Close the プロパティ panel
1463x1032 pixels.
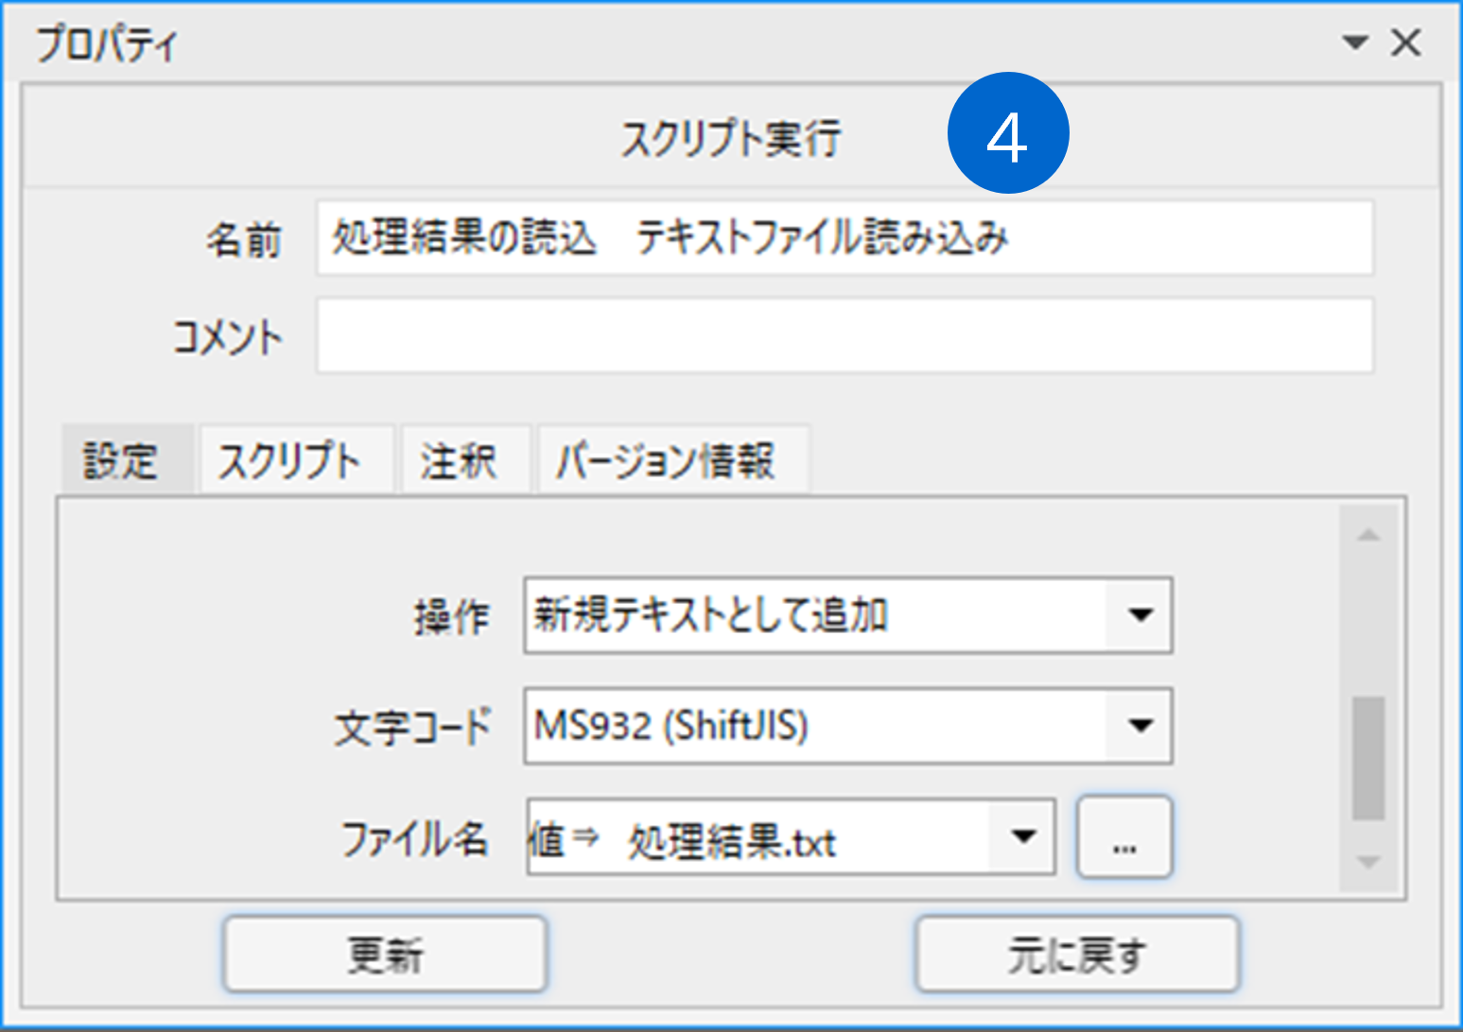(1406, 43)
